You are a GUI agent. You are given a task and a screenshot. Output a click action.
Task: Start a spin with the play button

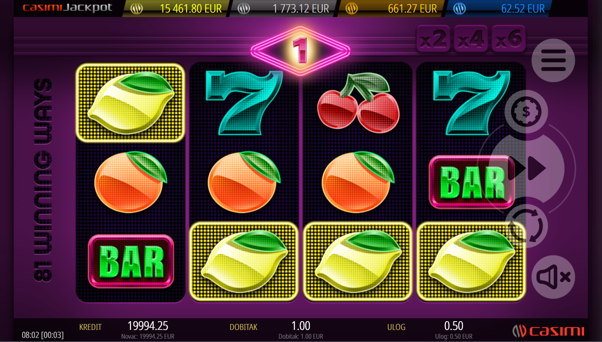click(x=528, y=169)
